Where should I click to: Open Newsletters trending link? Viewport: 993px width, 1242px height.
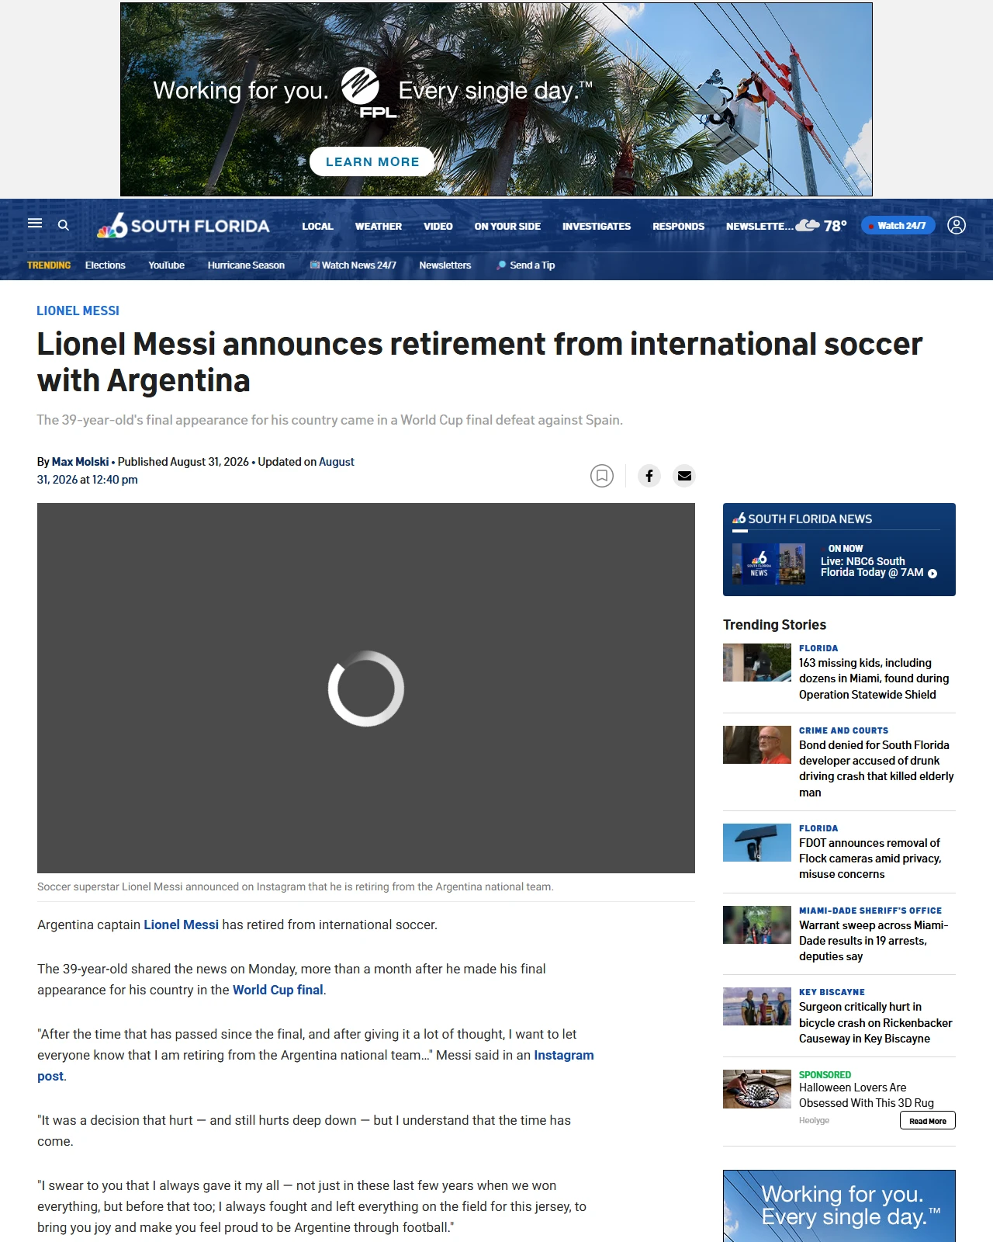445,265
